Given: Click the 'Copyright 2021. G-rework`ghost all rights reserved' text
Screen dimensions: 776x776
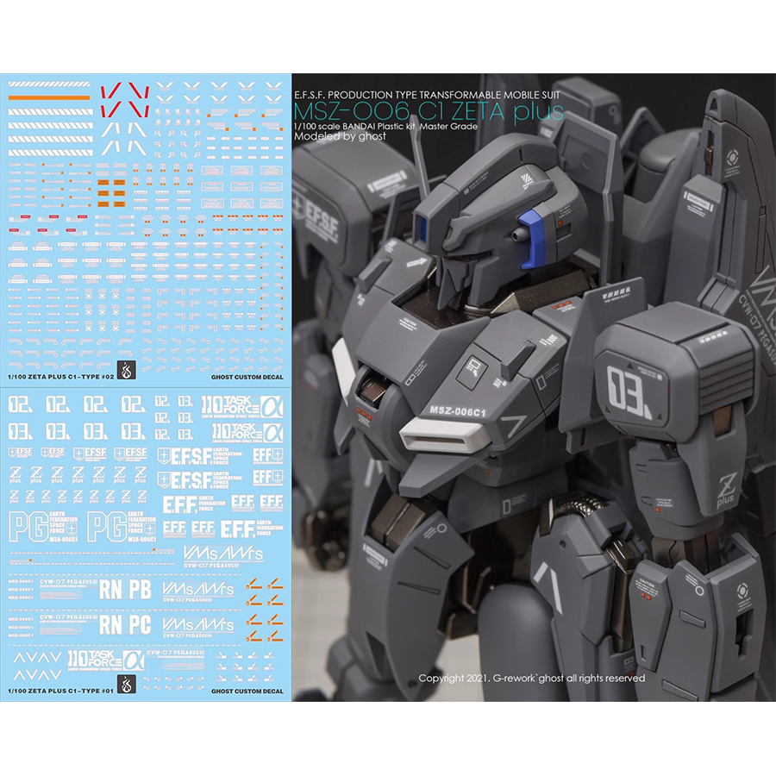Looking at the screenshot, I should [531, 678].
